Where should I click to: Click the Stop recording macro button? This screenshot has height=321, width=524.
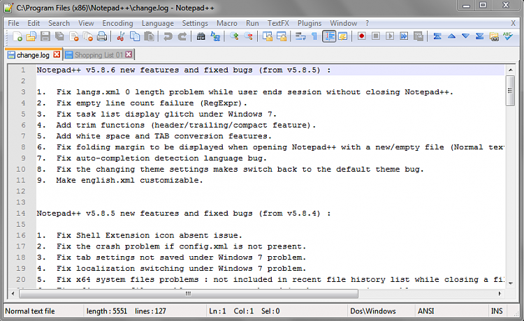(x=376, y=36)
